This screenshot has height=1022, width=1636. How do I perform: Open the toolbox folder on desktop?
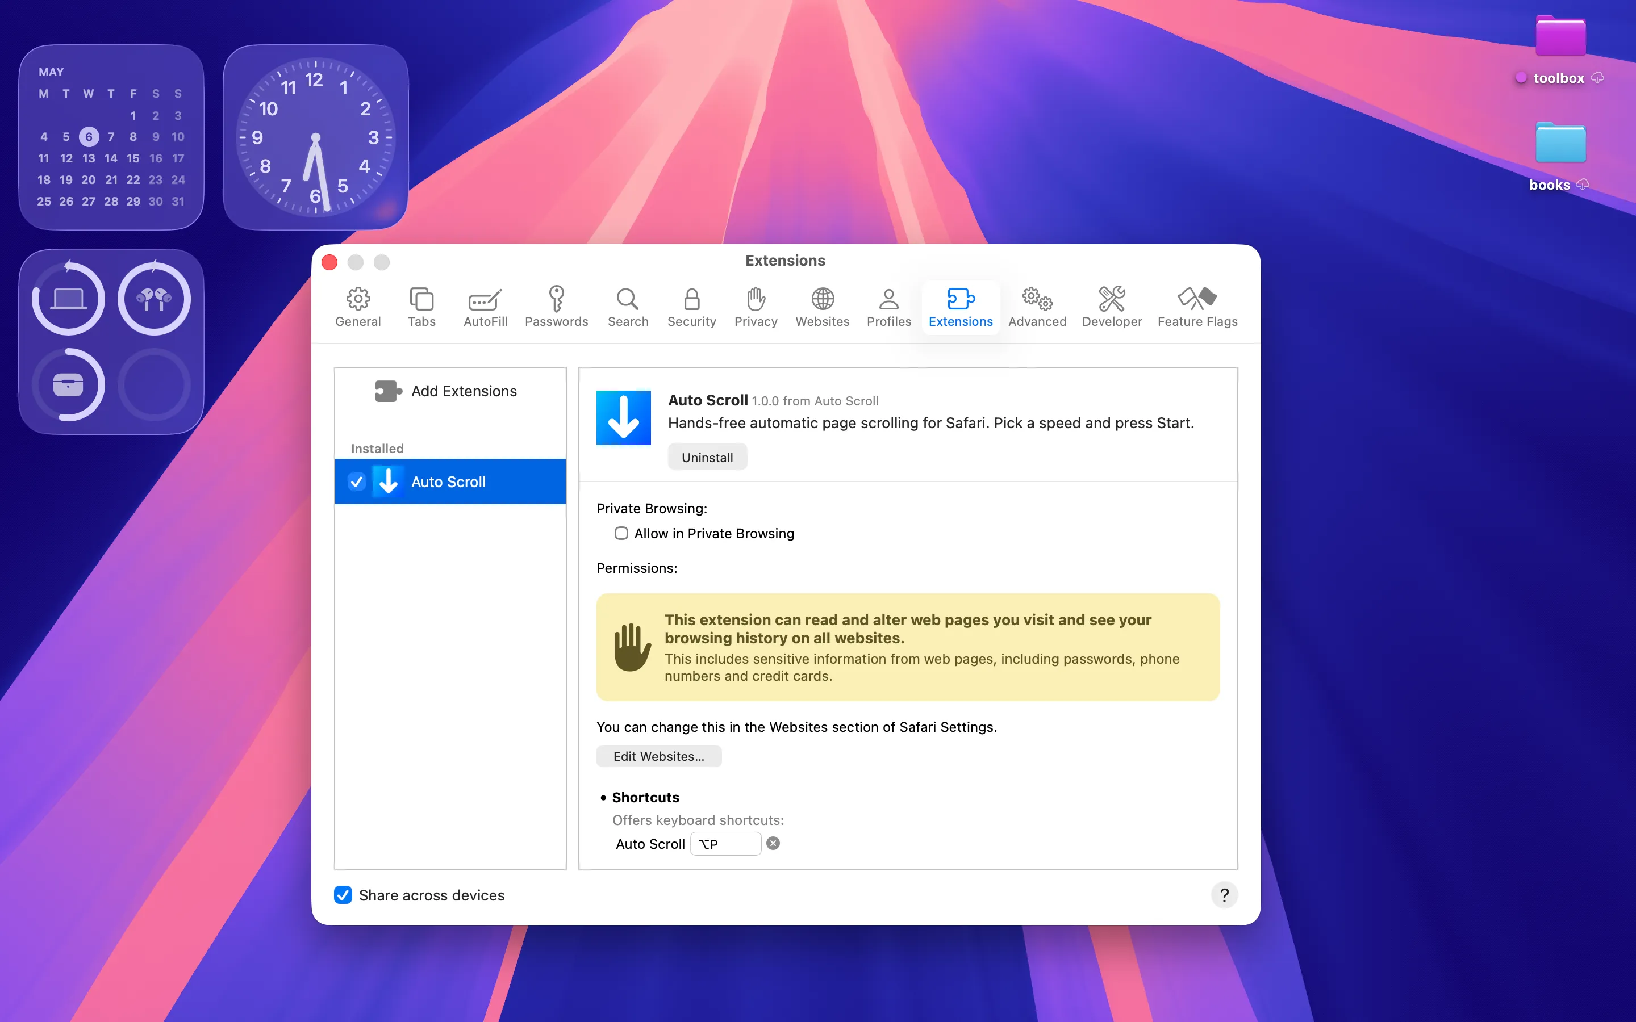click(1560, 36)
